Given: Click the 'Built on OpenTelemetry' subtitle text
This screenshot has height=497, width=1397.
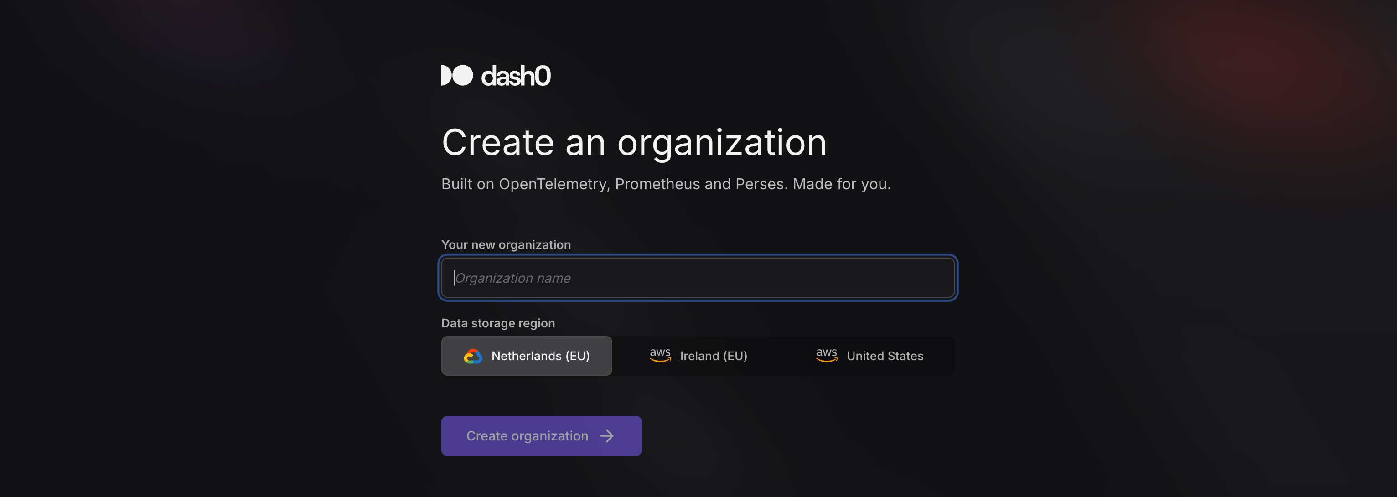Looking at the screenshot, I should tap(666, 184).
